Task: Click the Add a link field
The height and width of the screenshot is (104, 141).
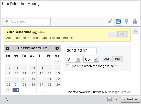Action: tap(27, 22)
